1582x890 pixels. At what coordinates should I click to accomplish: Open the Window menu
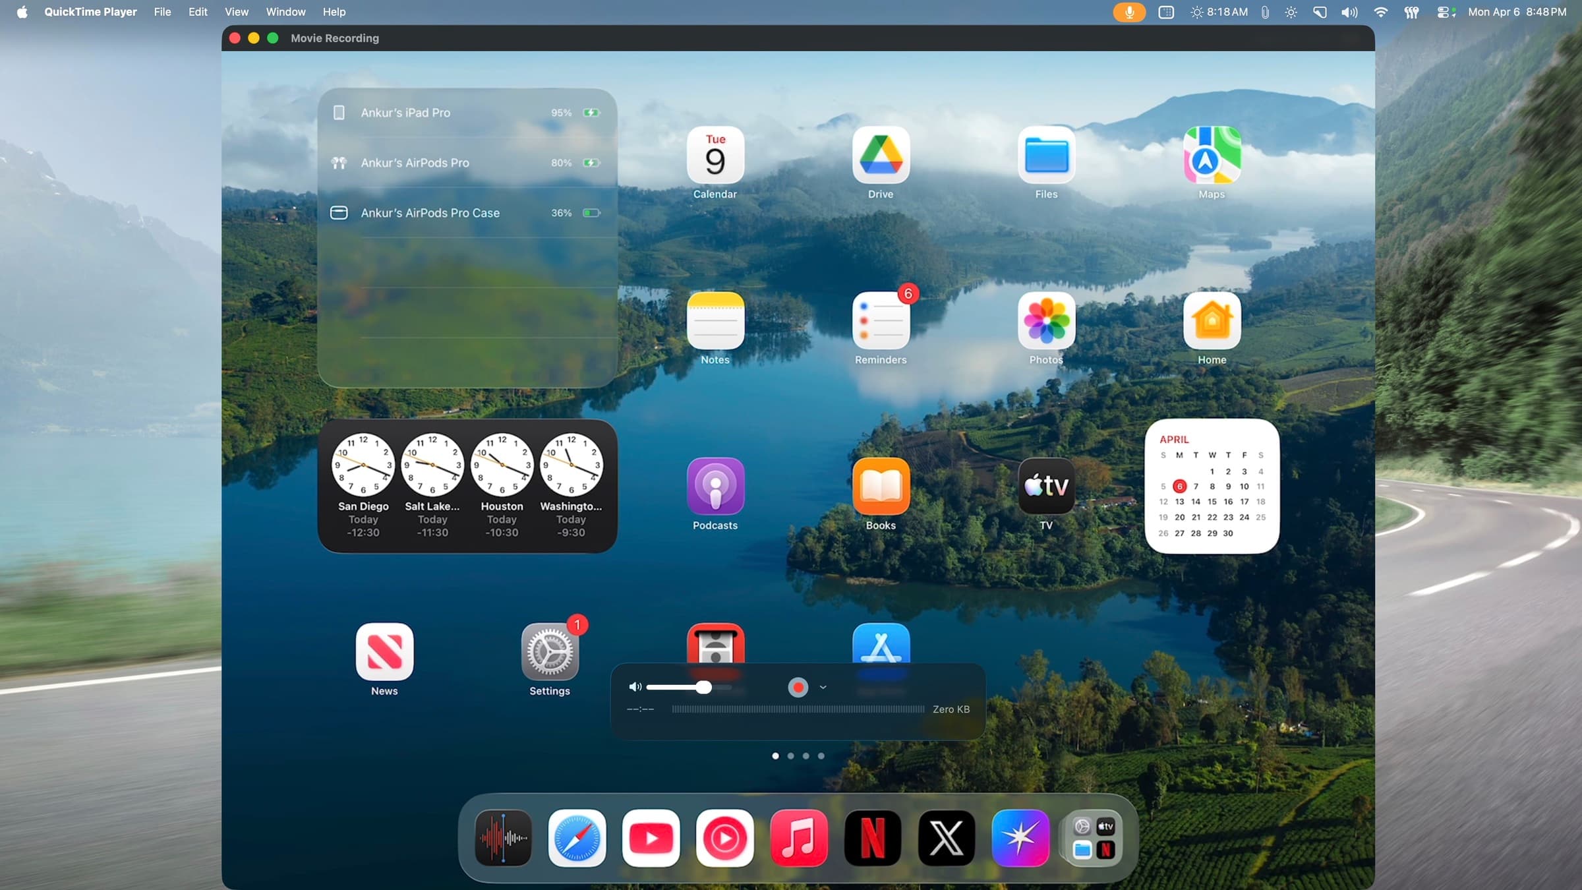tap(285, 12)
